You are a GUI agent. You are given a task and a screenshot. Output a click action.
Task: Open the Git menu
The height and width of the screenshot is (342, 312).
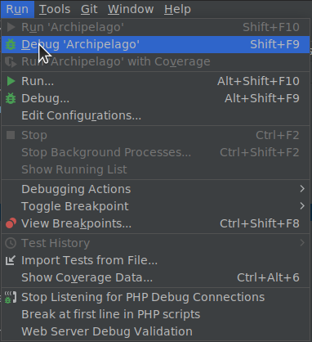(89, 9)
